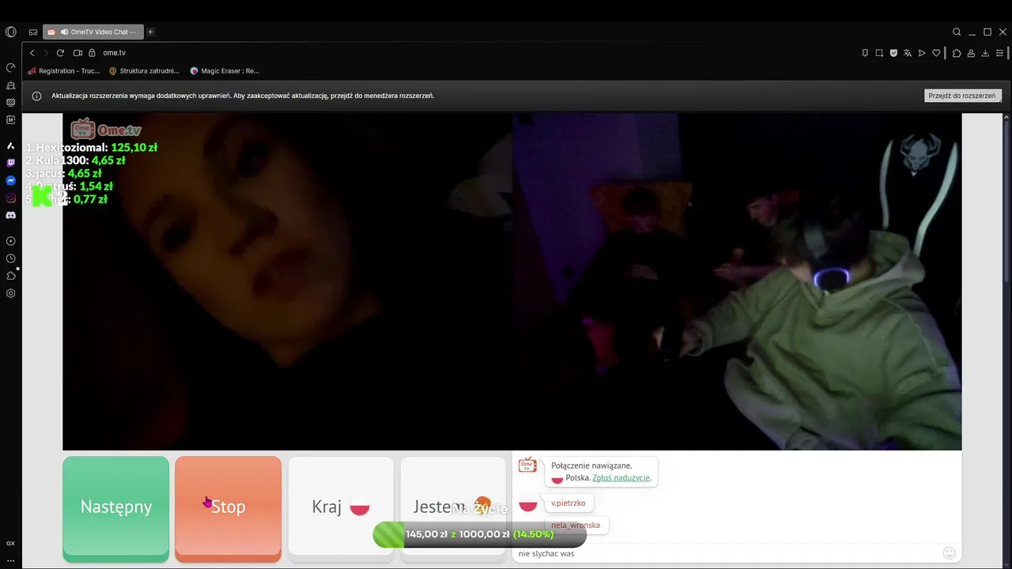1012x569 pixels.
Task: Open the ad blocker shield icon
Action: [893, 53]
